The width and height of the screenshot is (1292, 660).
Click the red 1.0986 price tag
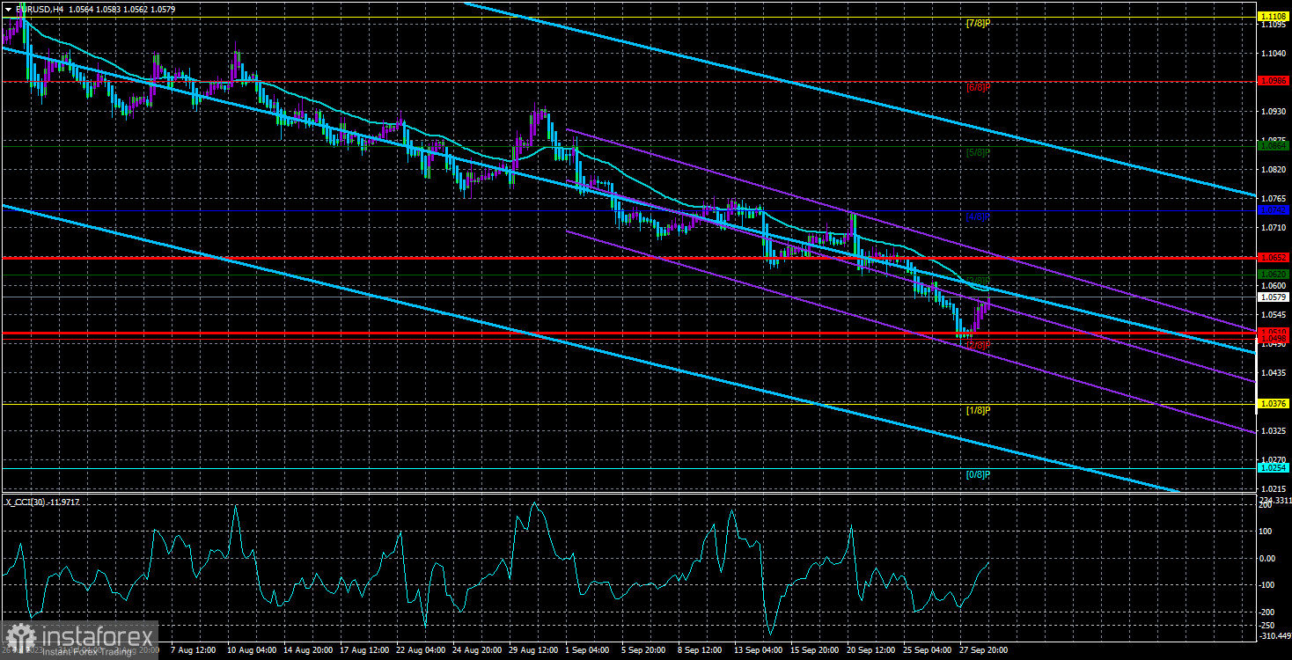pyautogui.click(x=1274, y=80)
